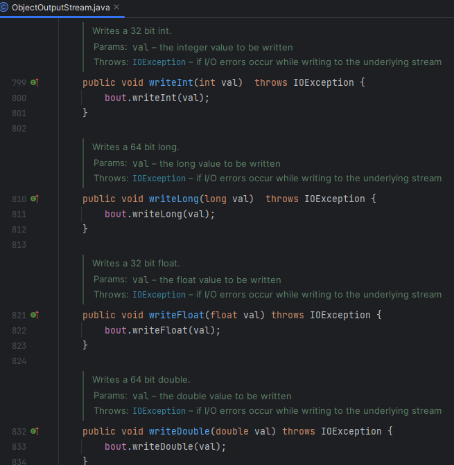Click IOException in writeInt throws clause
The image size is (454, 465).
324,82
